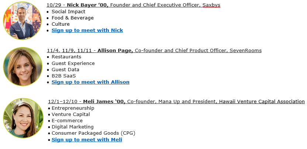Click the "Guest Experience" bullet item
Image resolution: width=307 pixels, height=149 pixels.
pos(73,63)
